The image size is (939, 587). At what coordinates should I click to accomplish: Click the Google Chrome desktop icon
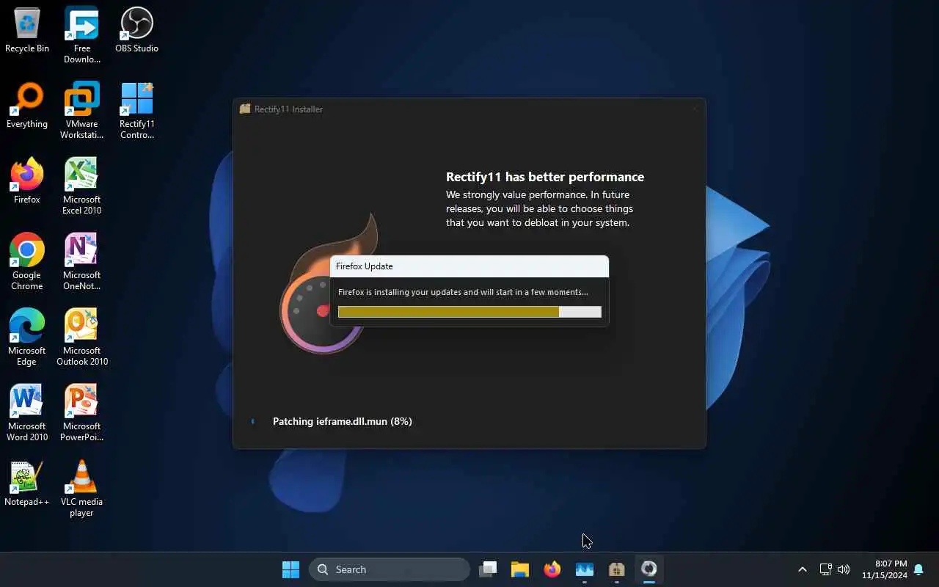(27, 262)
